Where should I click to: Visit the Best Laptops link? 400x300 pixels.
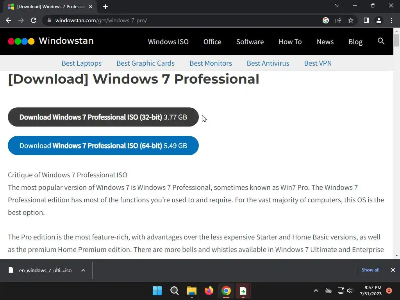[82, 63]
